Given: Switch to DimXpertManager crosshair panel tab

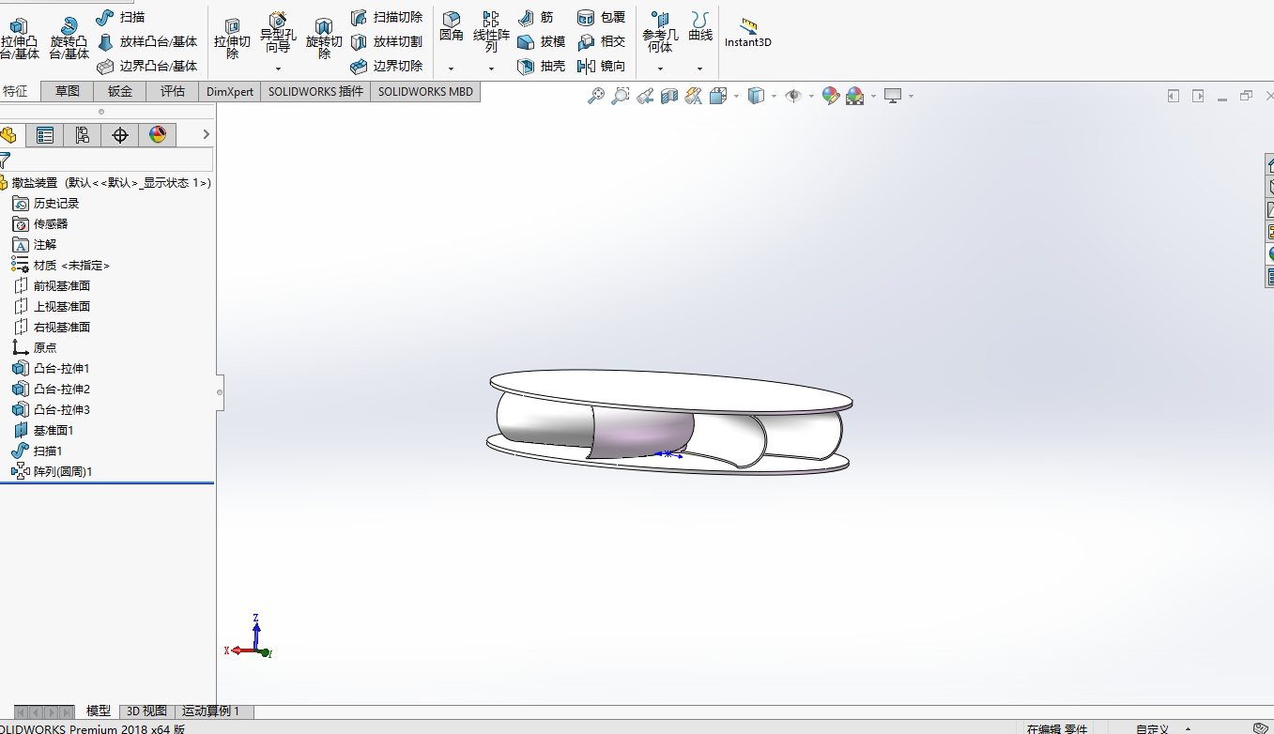Looking at the screenshot, I should tap(119, 135).
